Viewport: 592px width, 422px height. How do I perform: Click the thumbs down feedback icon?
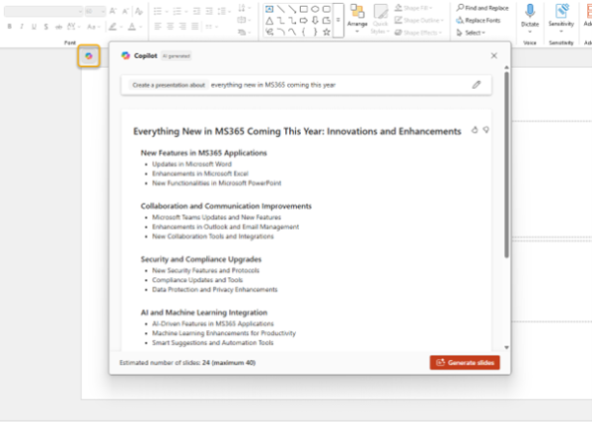(485, 130)
